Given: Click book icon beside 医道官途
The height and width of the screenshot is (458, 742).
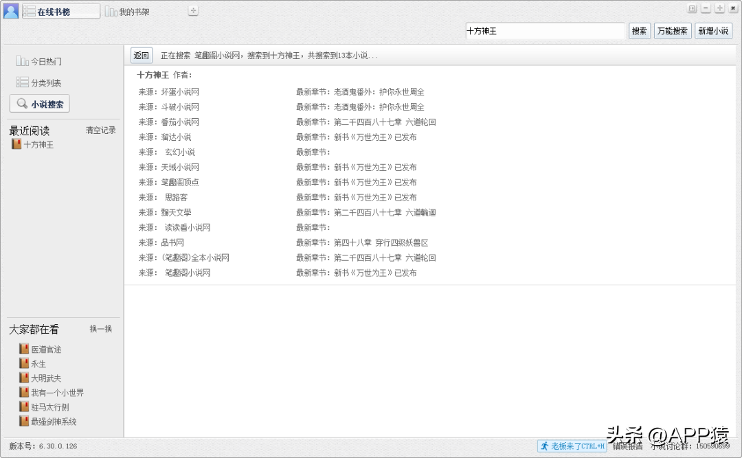Looking at the screenshot, I should [23, 349].
